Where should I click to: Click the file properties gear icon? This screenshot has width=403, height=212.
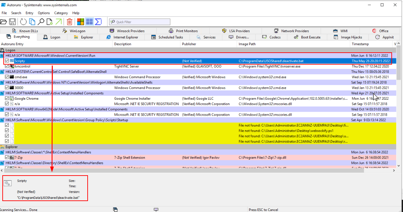tap(49, 22)
